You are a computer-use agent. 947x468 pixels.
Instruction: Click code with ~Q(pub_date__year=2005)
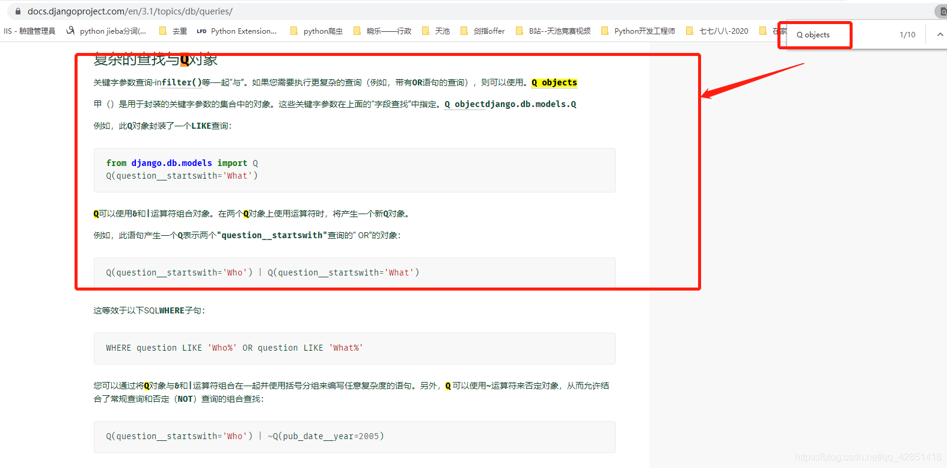pos(245,436)
